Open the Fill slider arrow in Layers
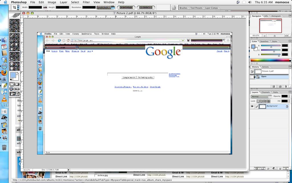 pyautogui.click(x=289, y=101)
